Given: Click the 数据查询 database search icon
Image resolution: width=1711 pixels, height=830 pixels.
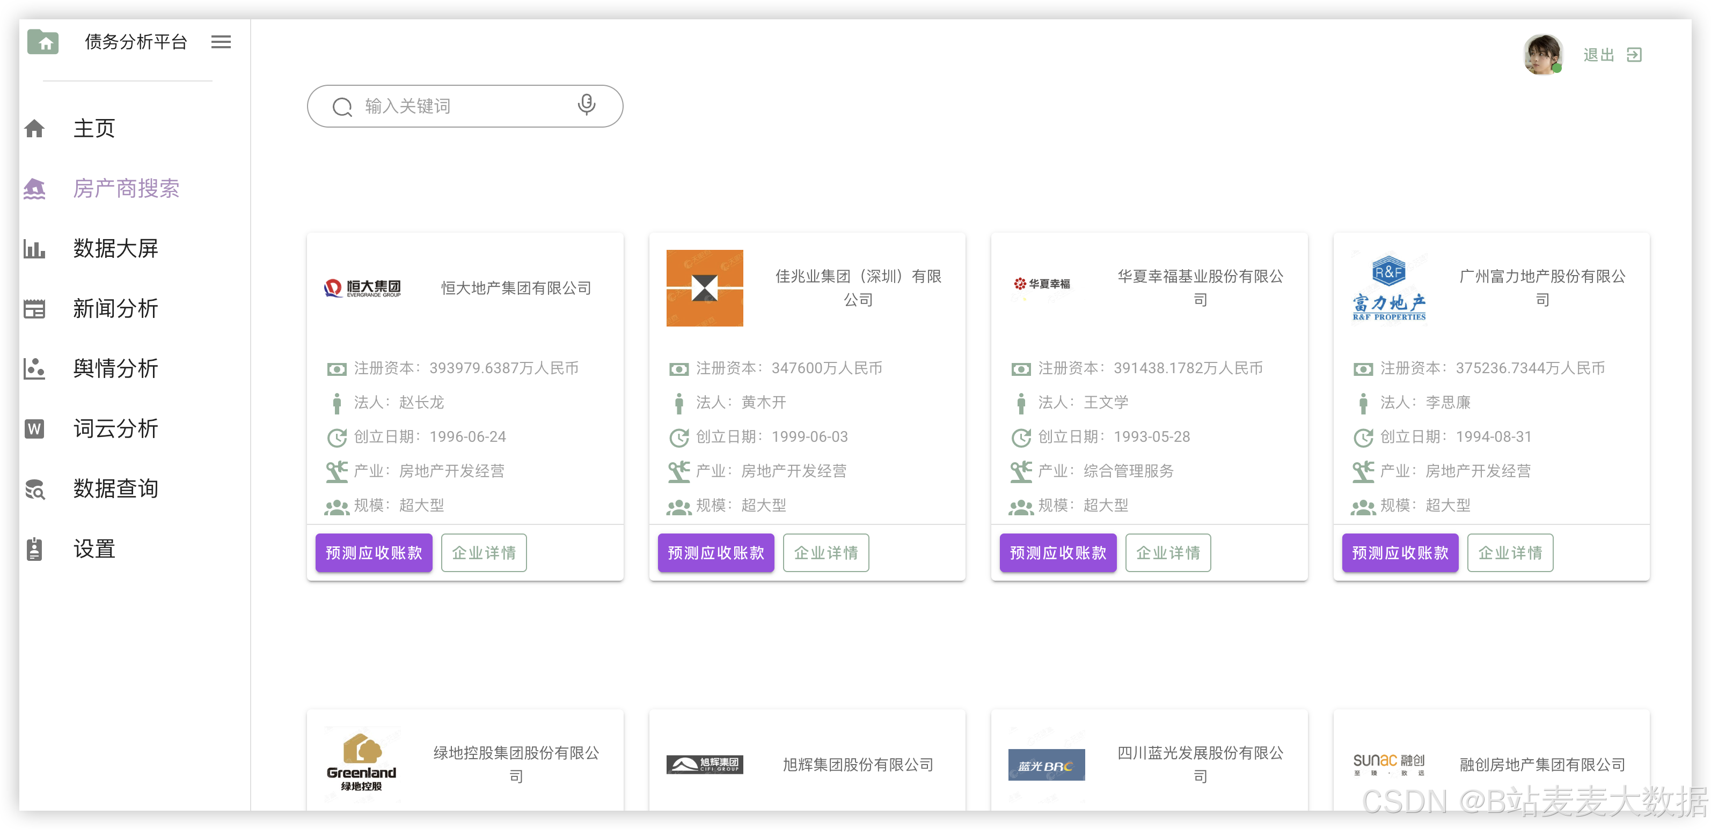Looking at the screenshot, I should [34, 489].
